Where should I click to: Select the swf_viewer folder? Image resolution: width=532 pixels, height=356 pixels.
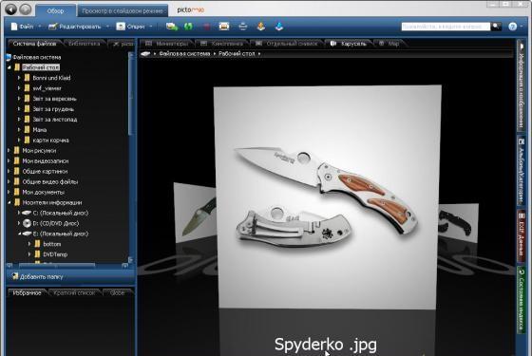pos(47,88)
